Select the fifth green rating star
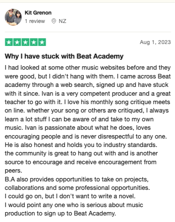The width and height of the screenshot is (175, 222). pyautogui.click(x=42, y=42)
